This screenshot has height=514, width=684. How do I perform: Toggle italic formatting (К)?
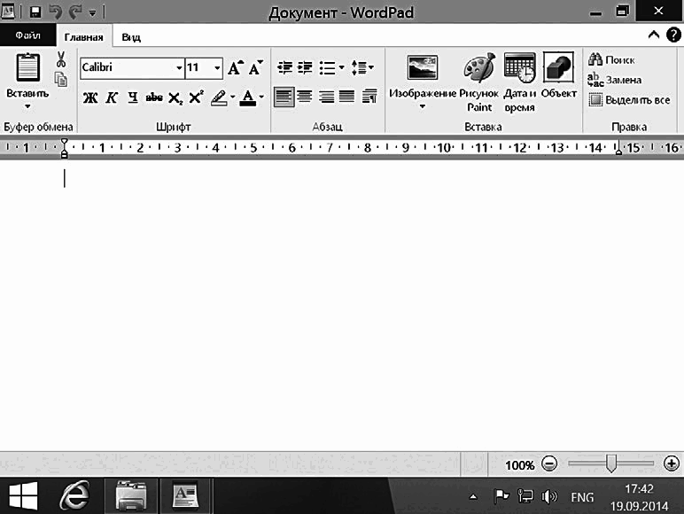click(112, 97)
